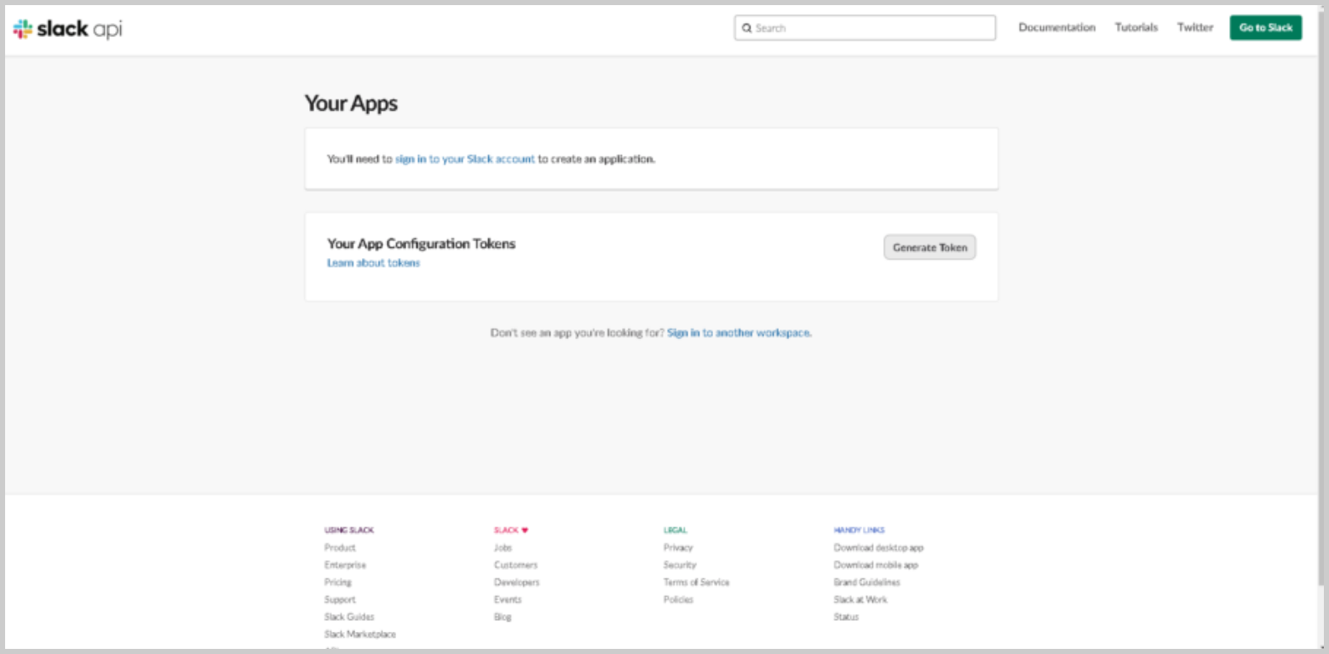Click the HANDY LINKS footer heading

point(859,530)
